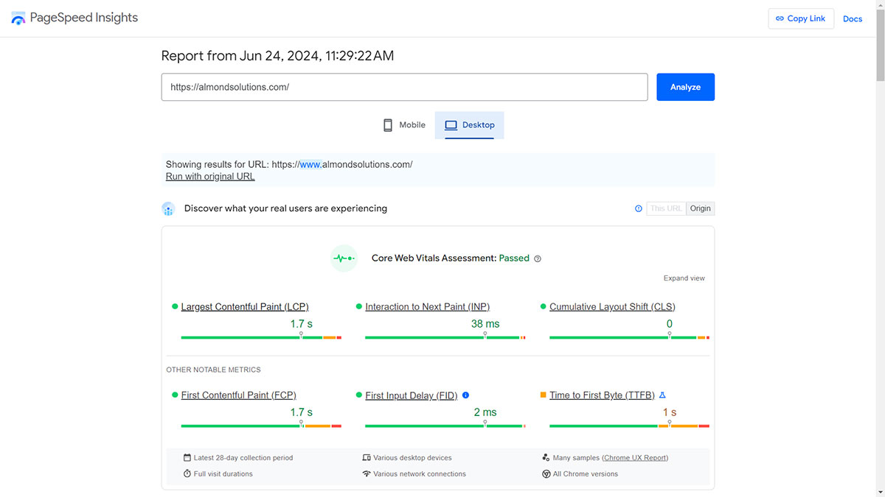Screen dimensions: 885x497
Task: Click the OTHER NOTABLE METRICS label
Action: 213,370
